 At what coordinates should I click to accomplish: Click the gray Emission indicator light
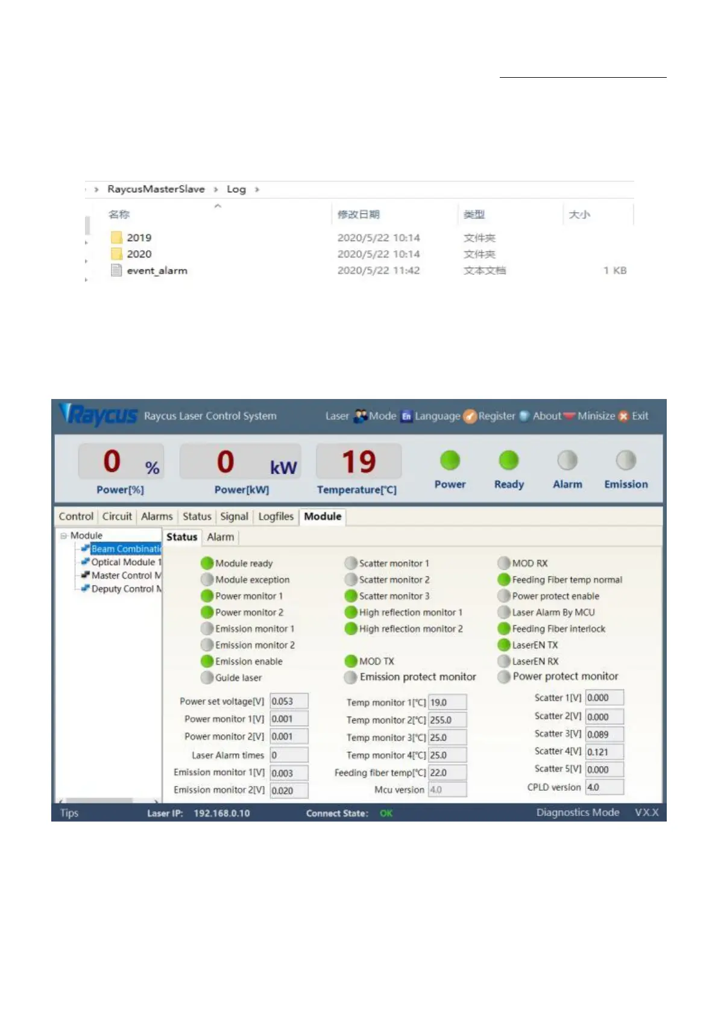626,460
